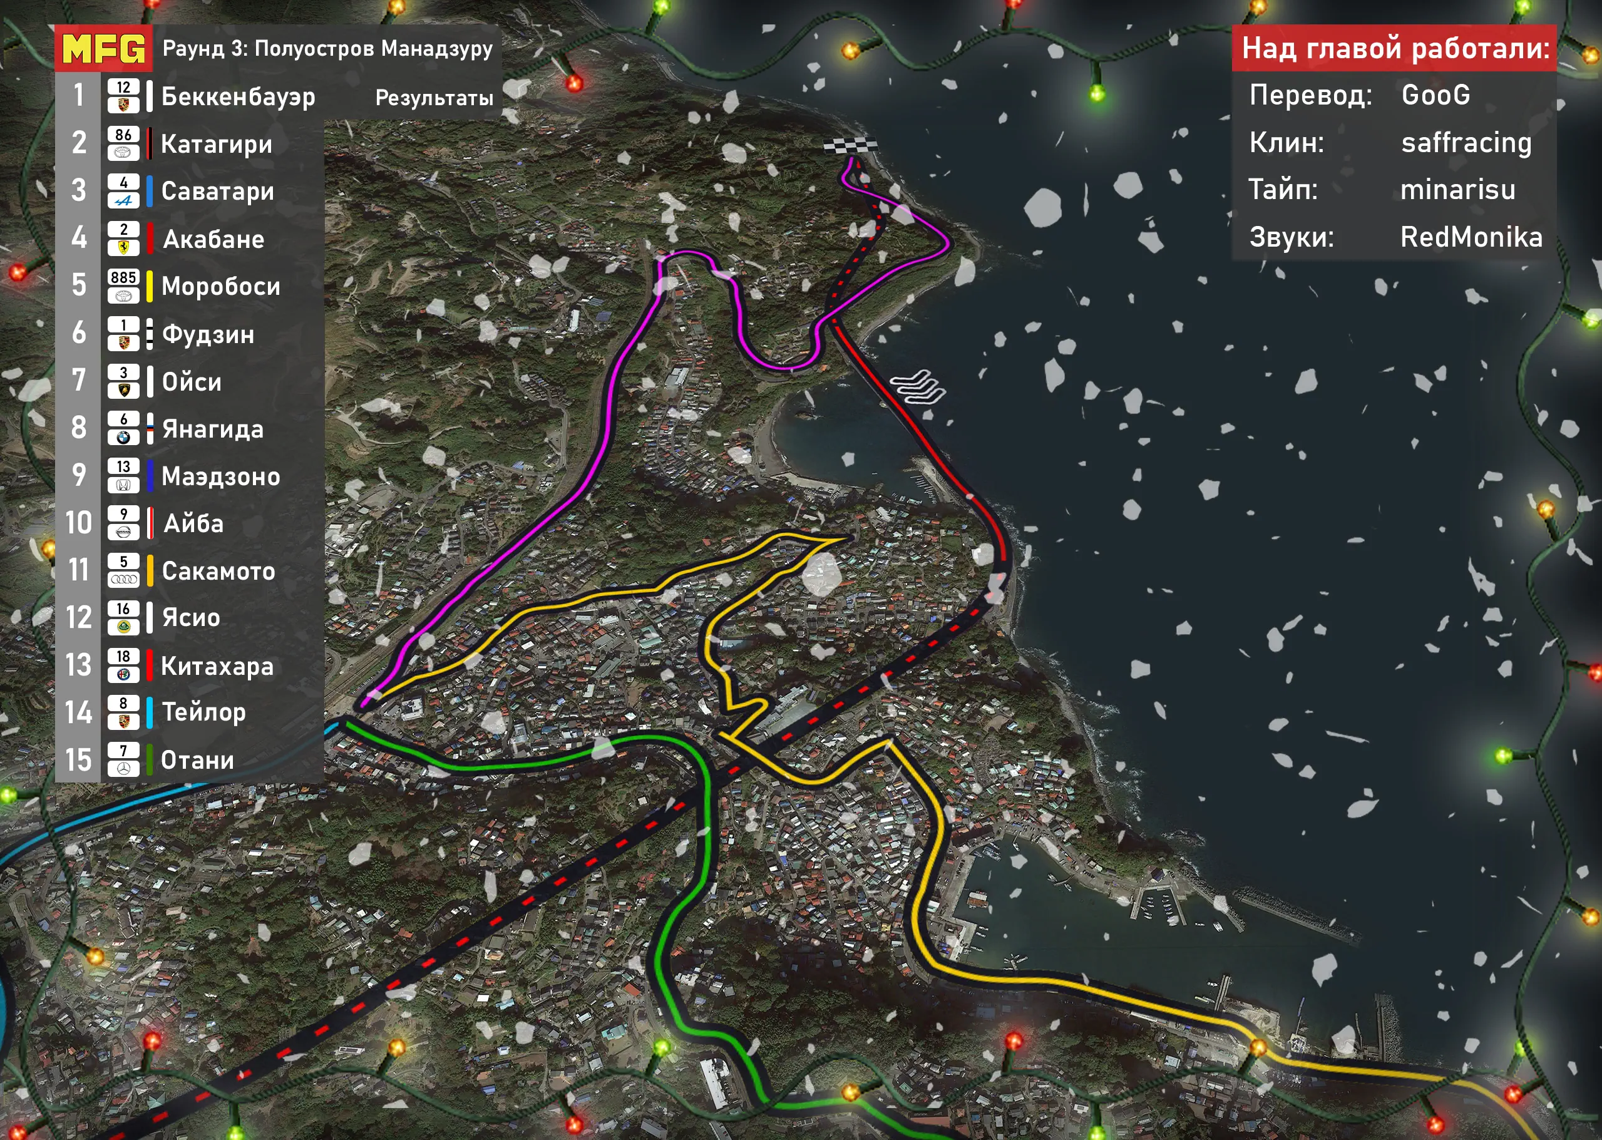Click the MFG logo in the header

[x=104, y=48]
